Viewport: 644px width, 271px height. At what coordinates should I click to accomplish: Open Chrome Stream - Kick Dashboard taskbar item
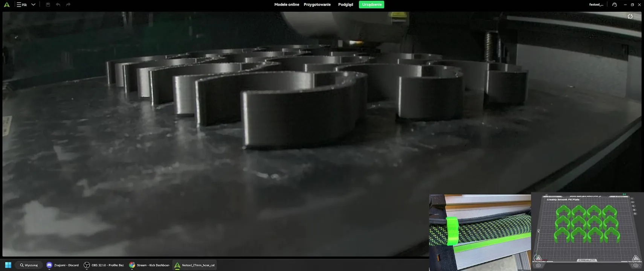[149, 265]
